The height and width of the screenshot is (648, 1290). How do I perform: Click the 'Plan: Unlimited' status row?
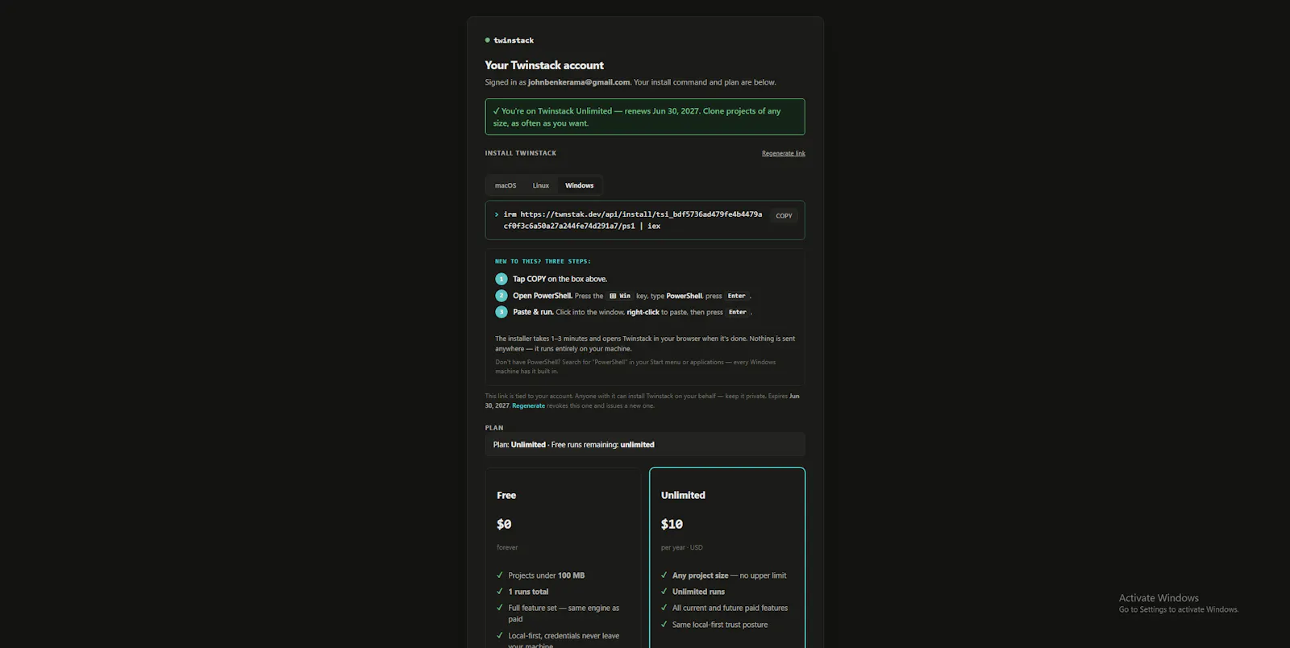tap(645, 445)
